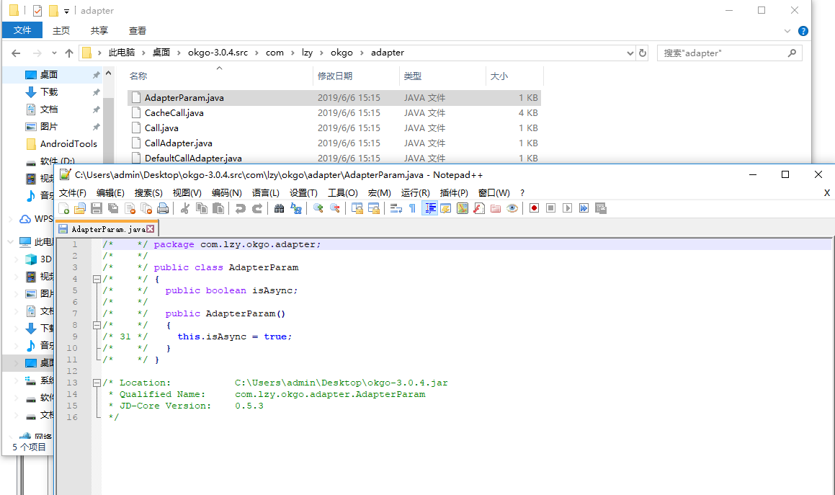Toggle synchronize vertical scrolling icon
Viewport: 835px width, 495px height.
[x=357, y=208]
